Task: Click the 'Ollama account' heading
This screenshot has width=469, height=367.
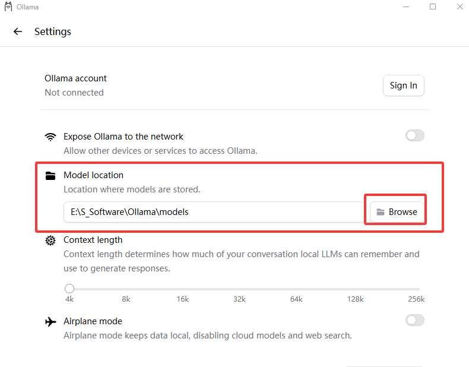Action: pos(75,78)
